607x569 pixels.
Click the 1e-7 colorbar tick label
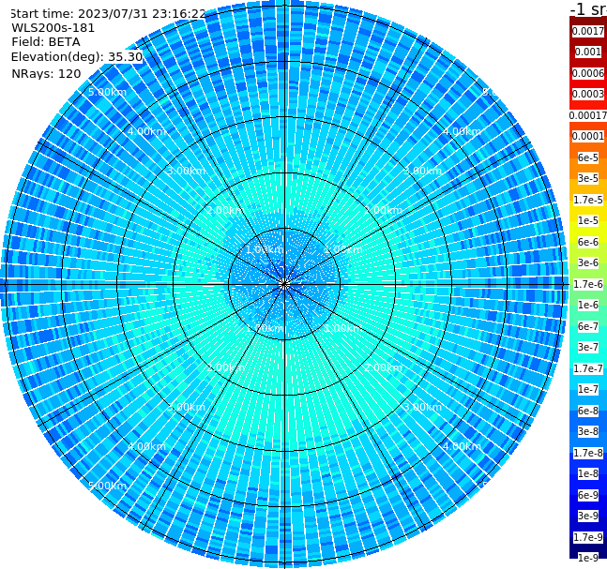pos(588,389)
